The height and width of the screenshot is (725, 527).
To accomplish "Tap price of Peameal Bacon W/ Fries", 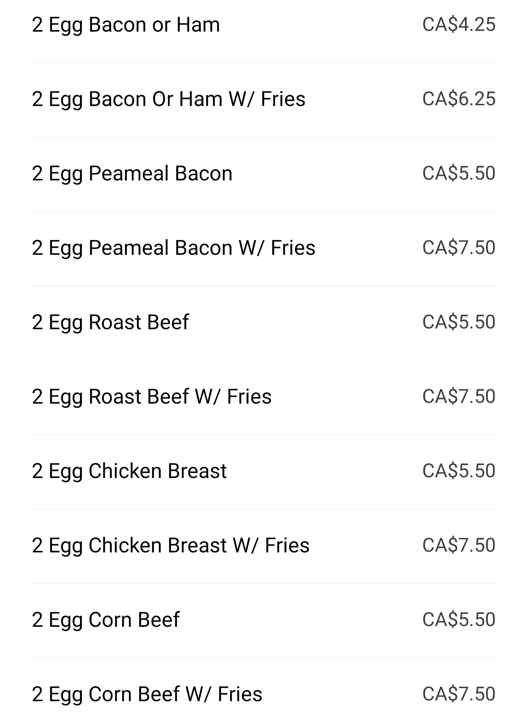I will click(x=459, y=248).
